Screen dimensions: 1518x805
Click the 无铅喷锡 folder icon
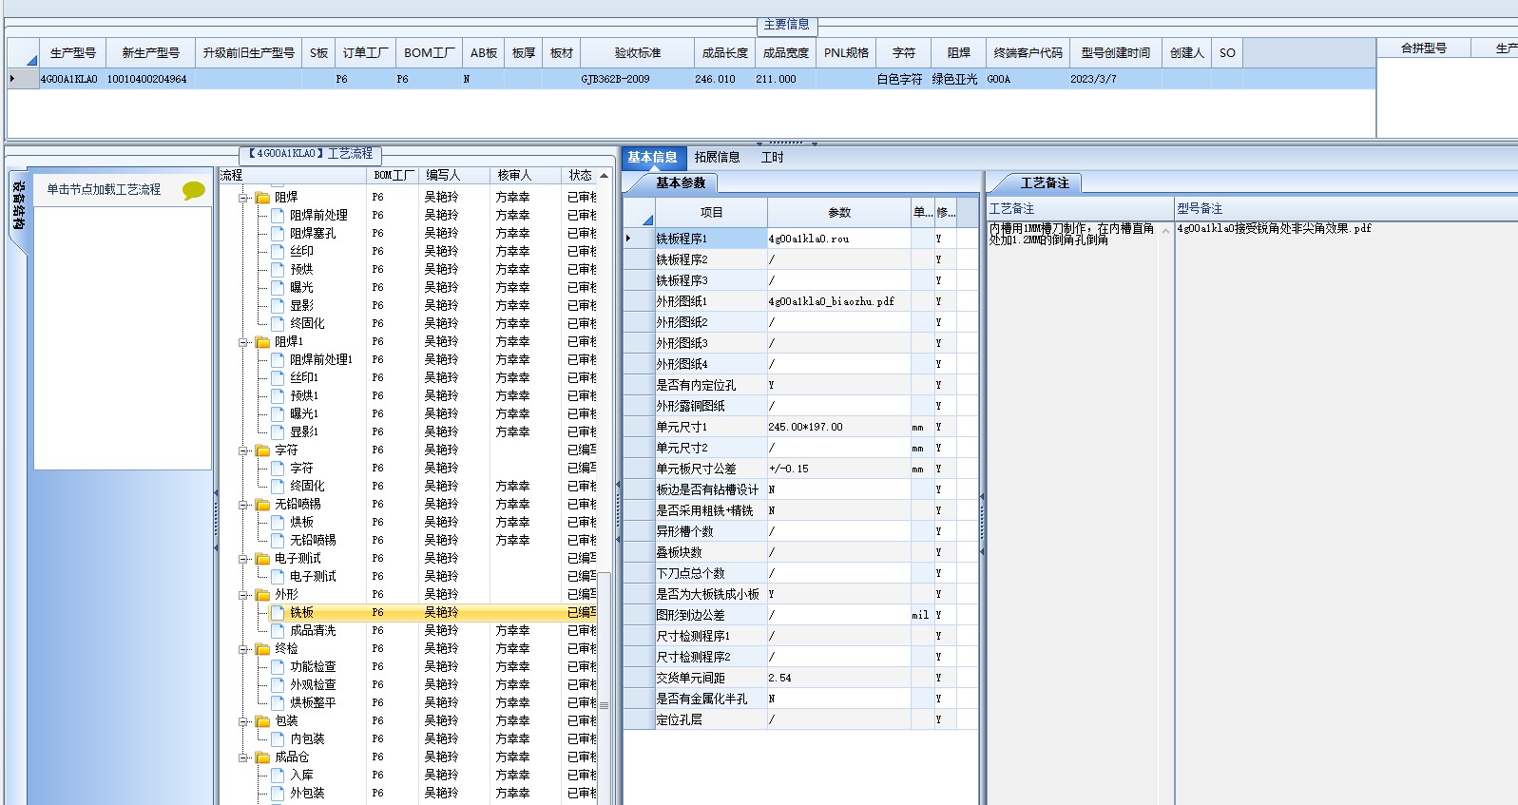tap(262, 505)
